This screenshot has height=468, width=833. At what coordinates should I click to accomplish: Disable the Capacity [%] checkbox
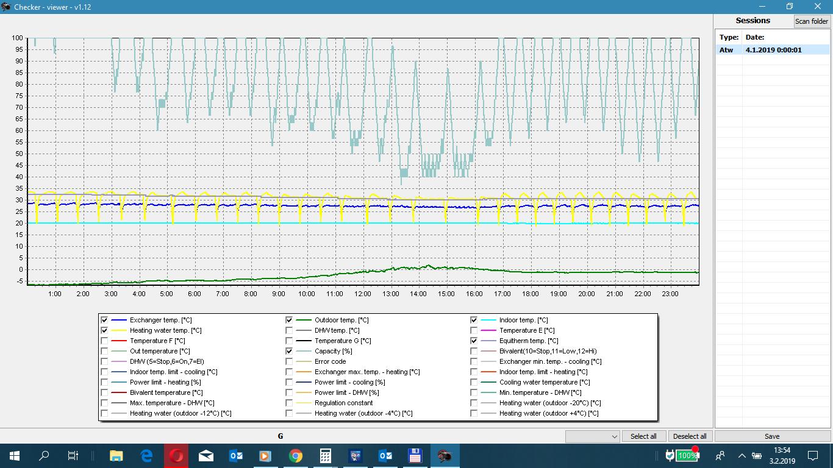point(289,351)
